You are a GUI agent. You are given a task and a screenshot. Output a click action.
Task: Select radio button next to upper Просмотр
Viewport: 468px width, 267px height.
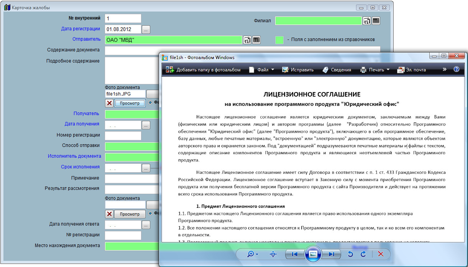click(x=150, y=102)
